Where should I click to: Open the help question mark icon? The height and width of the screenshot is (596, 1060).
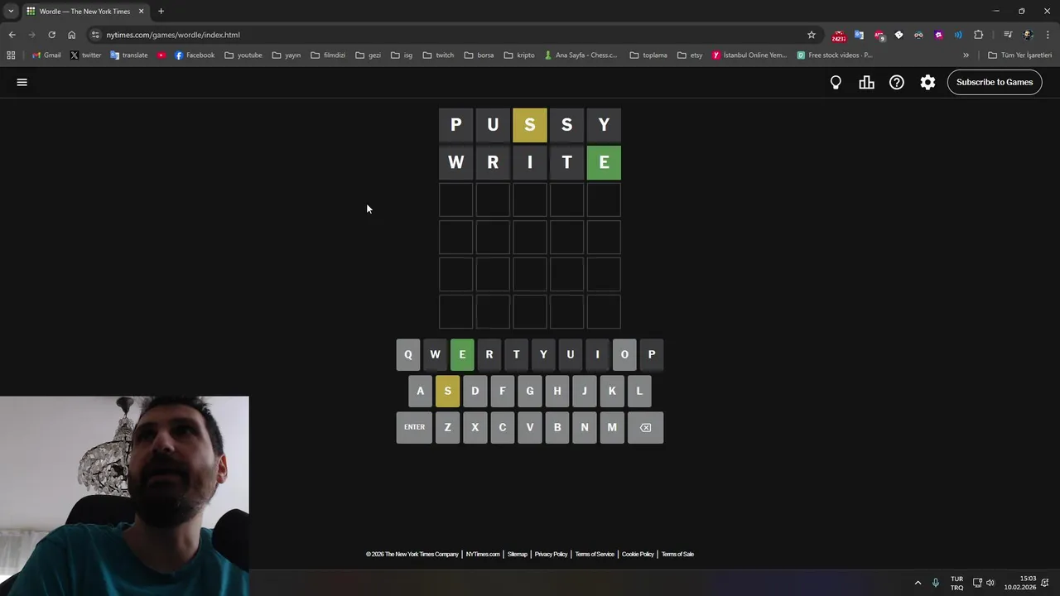[897, 82]
